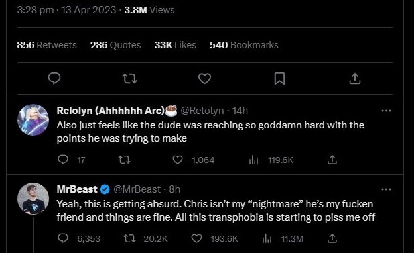The width and height of the screenshot is (414, 253).
Task: Retweet Relolyn's comment
Action: click(124, 160)
